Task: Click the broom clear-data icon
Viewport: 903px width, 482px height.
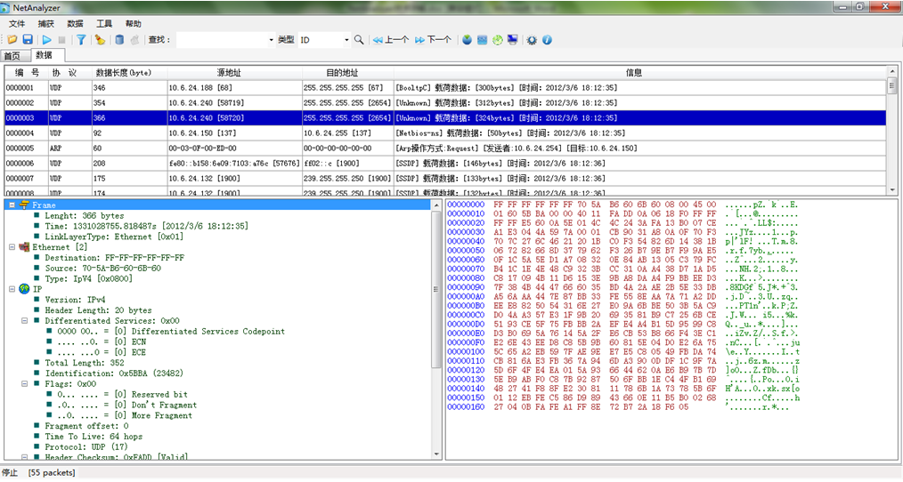Action: (x=101, y=40)
